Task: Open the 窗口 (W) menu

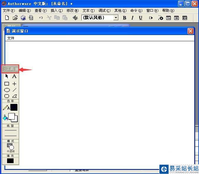Action: tap(152, 11)
